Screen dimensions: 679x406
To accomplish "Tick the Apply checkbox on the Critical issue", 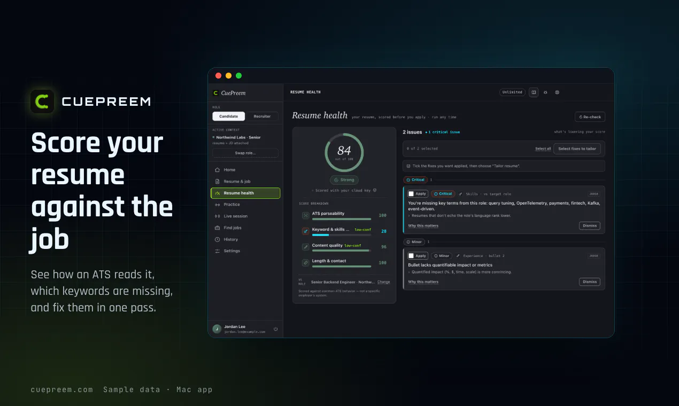I will [x=411, y=194].
